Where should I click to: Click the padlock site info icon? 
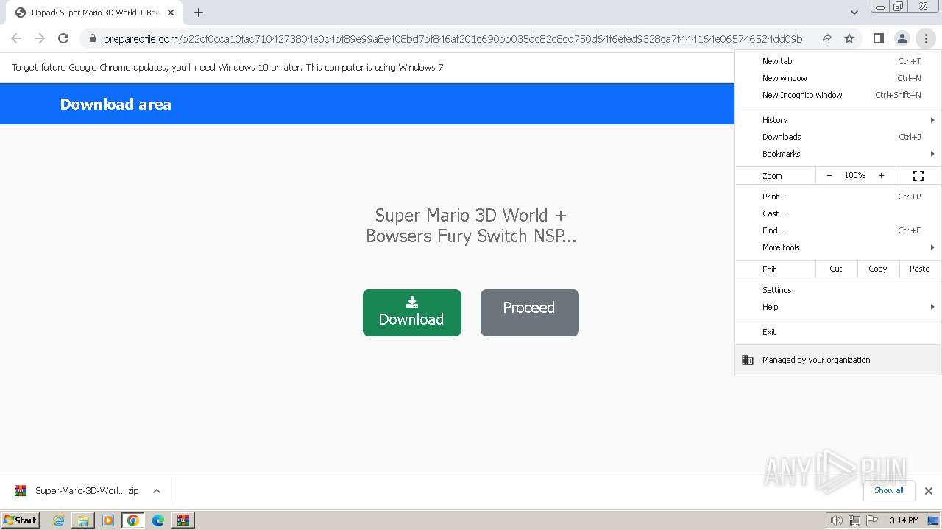pyautogui.click(x=93, y=38)
